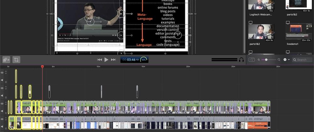Click the livedemo1 file name label
This screenshot has height=132, width=314.
[292, 44]
